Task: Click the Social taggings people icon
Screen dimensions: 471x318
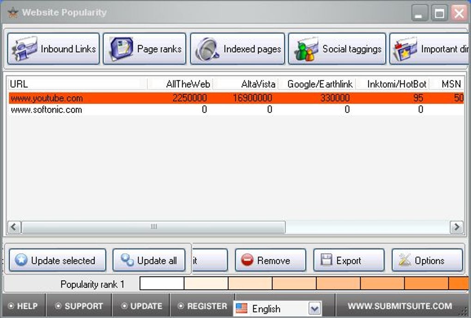Action: (306, 49)
